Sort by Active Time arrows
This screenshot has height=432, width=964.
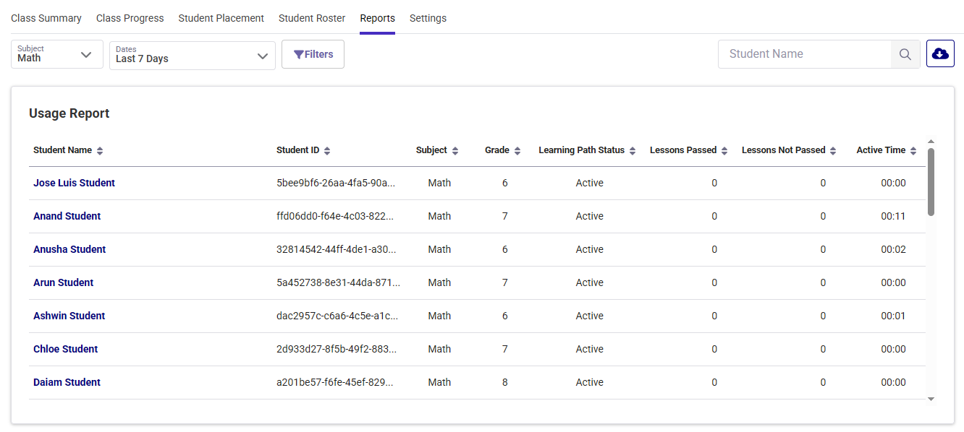[913, 151]
